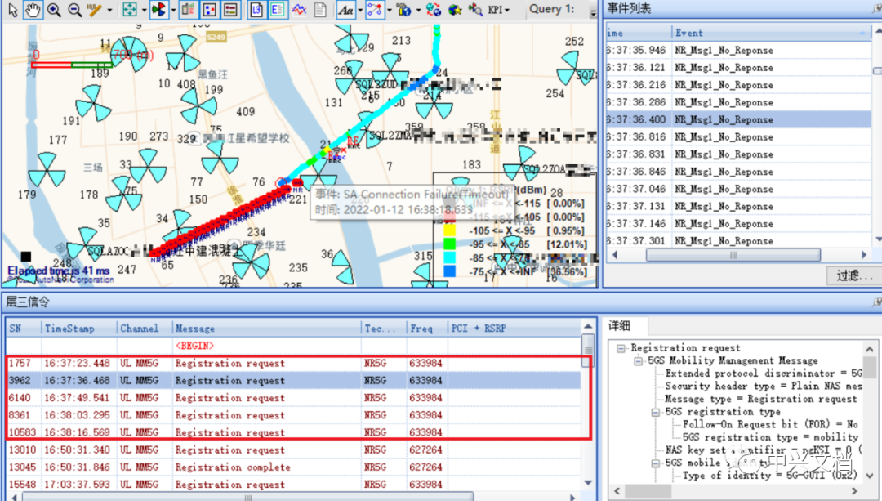Select the distance measurement ruler tool
The height and width of the screenshot is (501, 882).
[94, 8]
